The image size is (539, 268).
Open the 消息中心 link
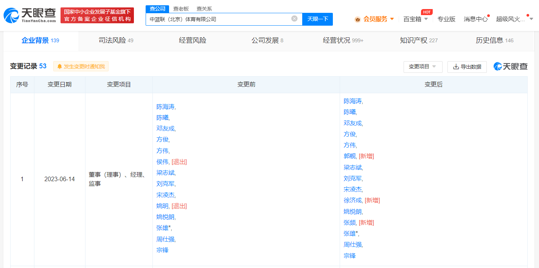pos(476,19)
